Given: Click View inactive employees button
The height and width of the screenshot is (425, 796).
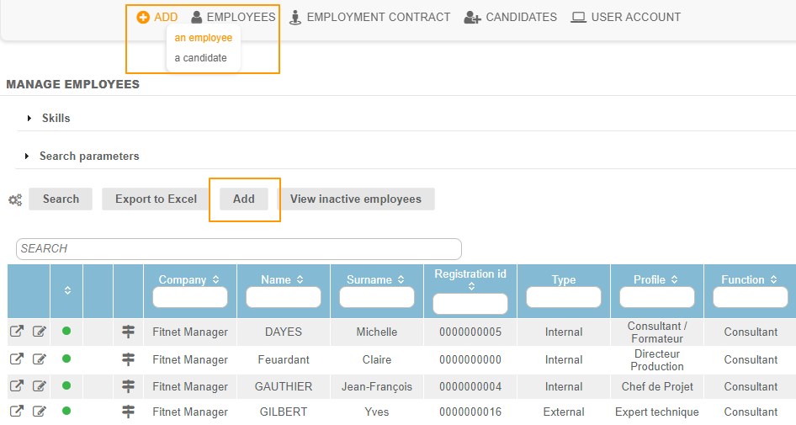Looking at the screenshot, I should tap(355, 199).
